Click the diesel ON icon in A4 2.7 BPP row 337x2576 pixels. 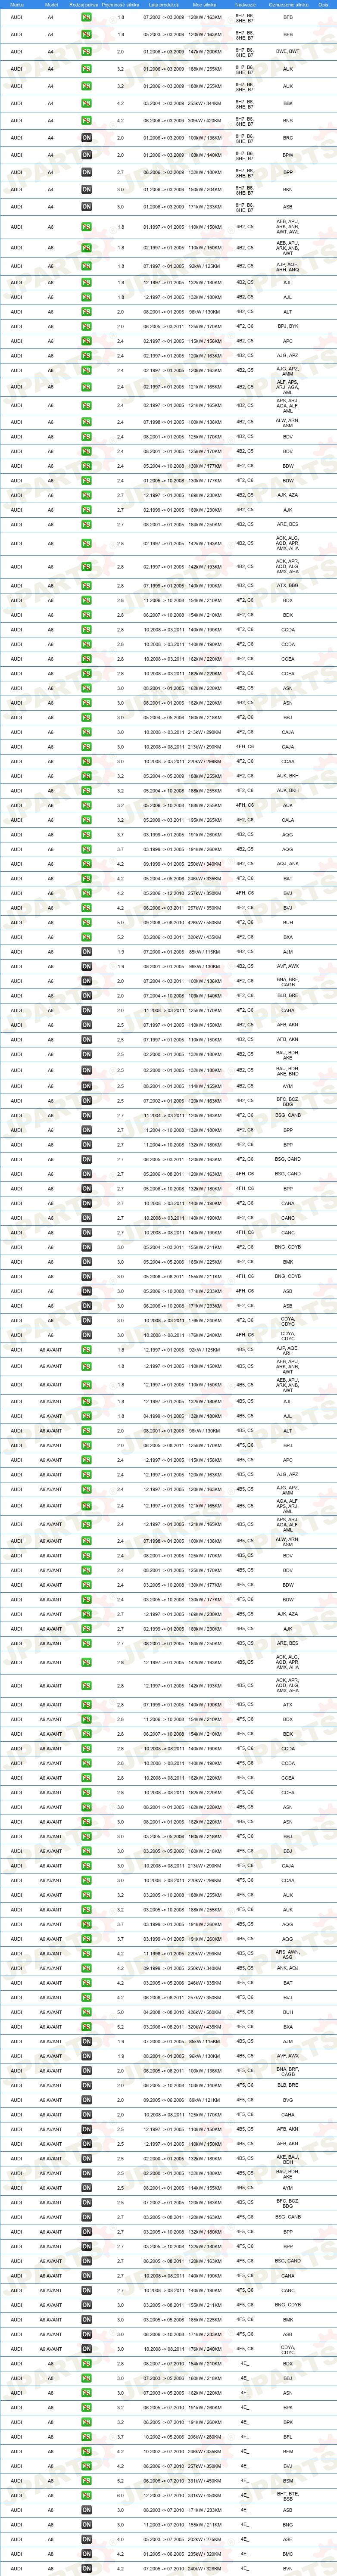pyautogui.click(x=87, y=172)
